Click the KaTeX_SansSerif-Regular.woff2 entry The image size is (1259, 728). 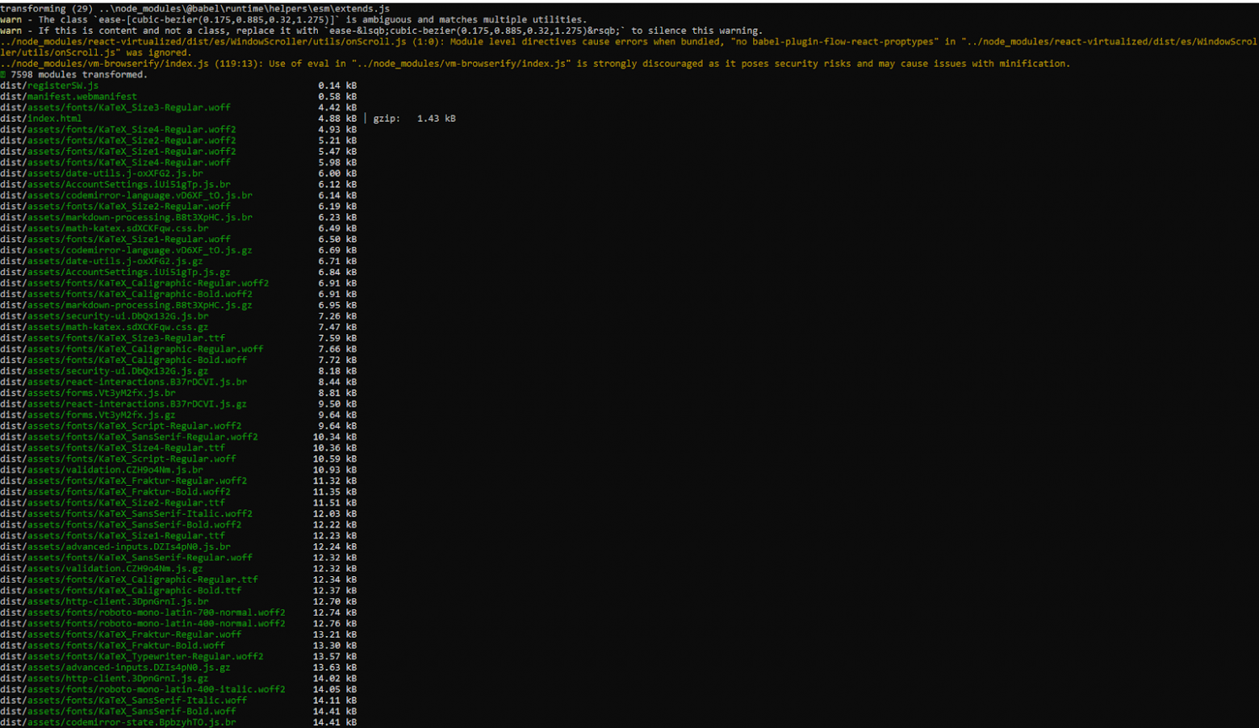click(x=129, y=437)
